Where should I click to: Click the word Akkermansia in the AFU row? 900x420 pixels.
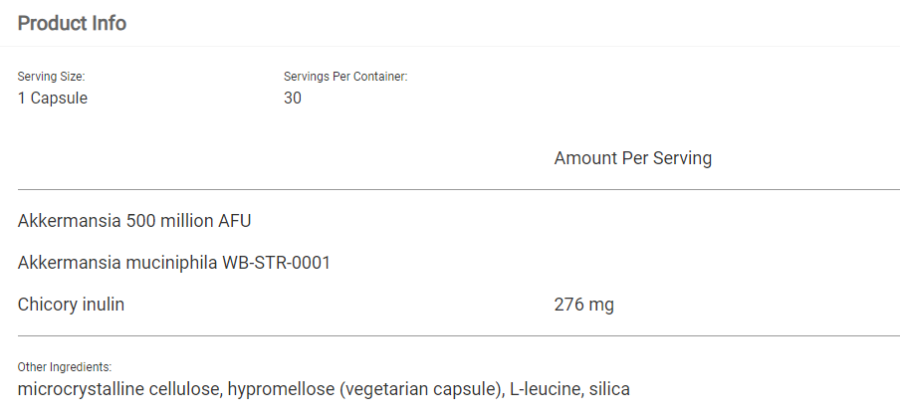pyautogui.click(x=70, y=221)
